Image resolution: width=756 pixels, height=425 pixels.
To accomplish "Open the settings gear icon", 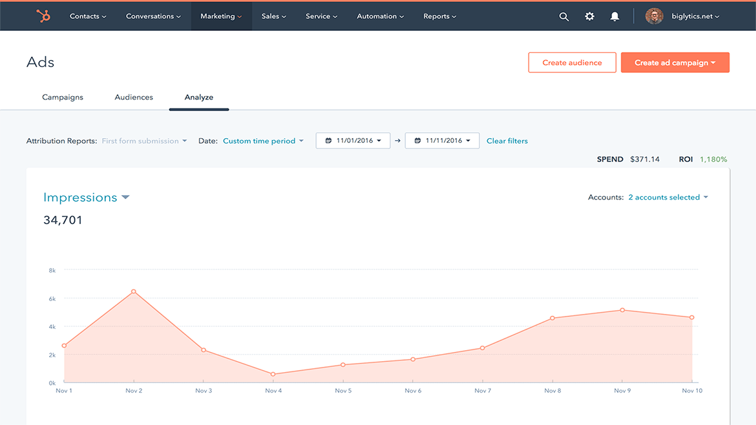I will click(x=589, y=16).
